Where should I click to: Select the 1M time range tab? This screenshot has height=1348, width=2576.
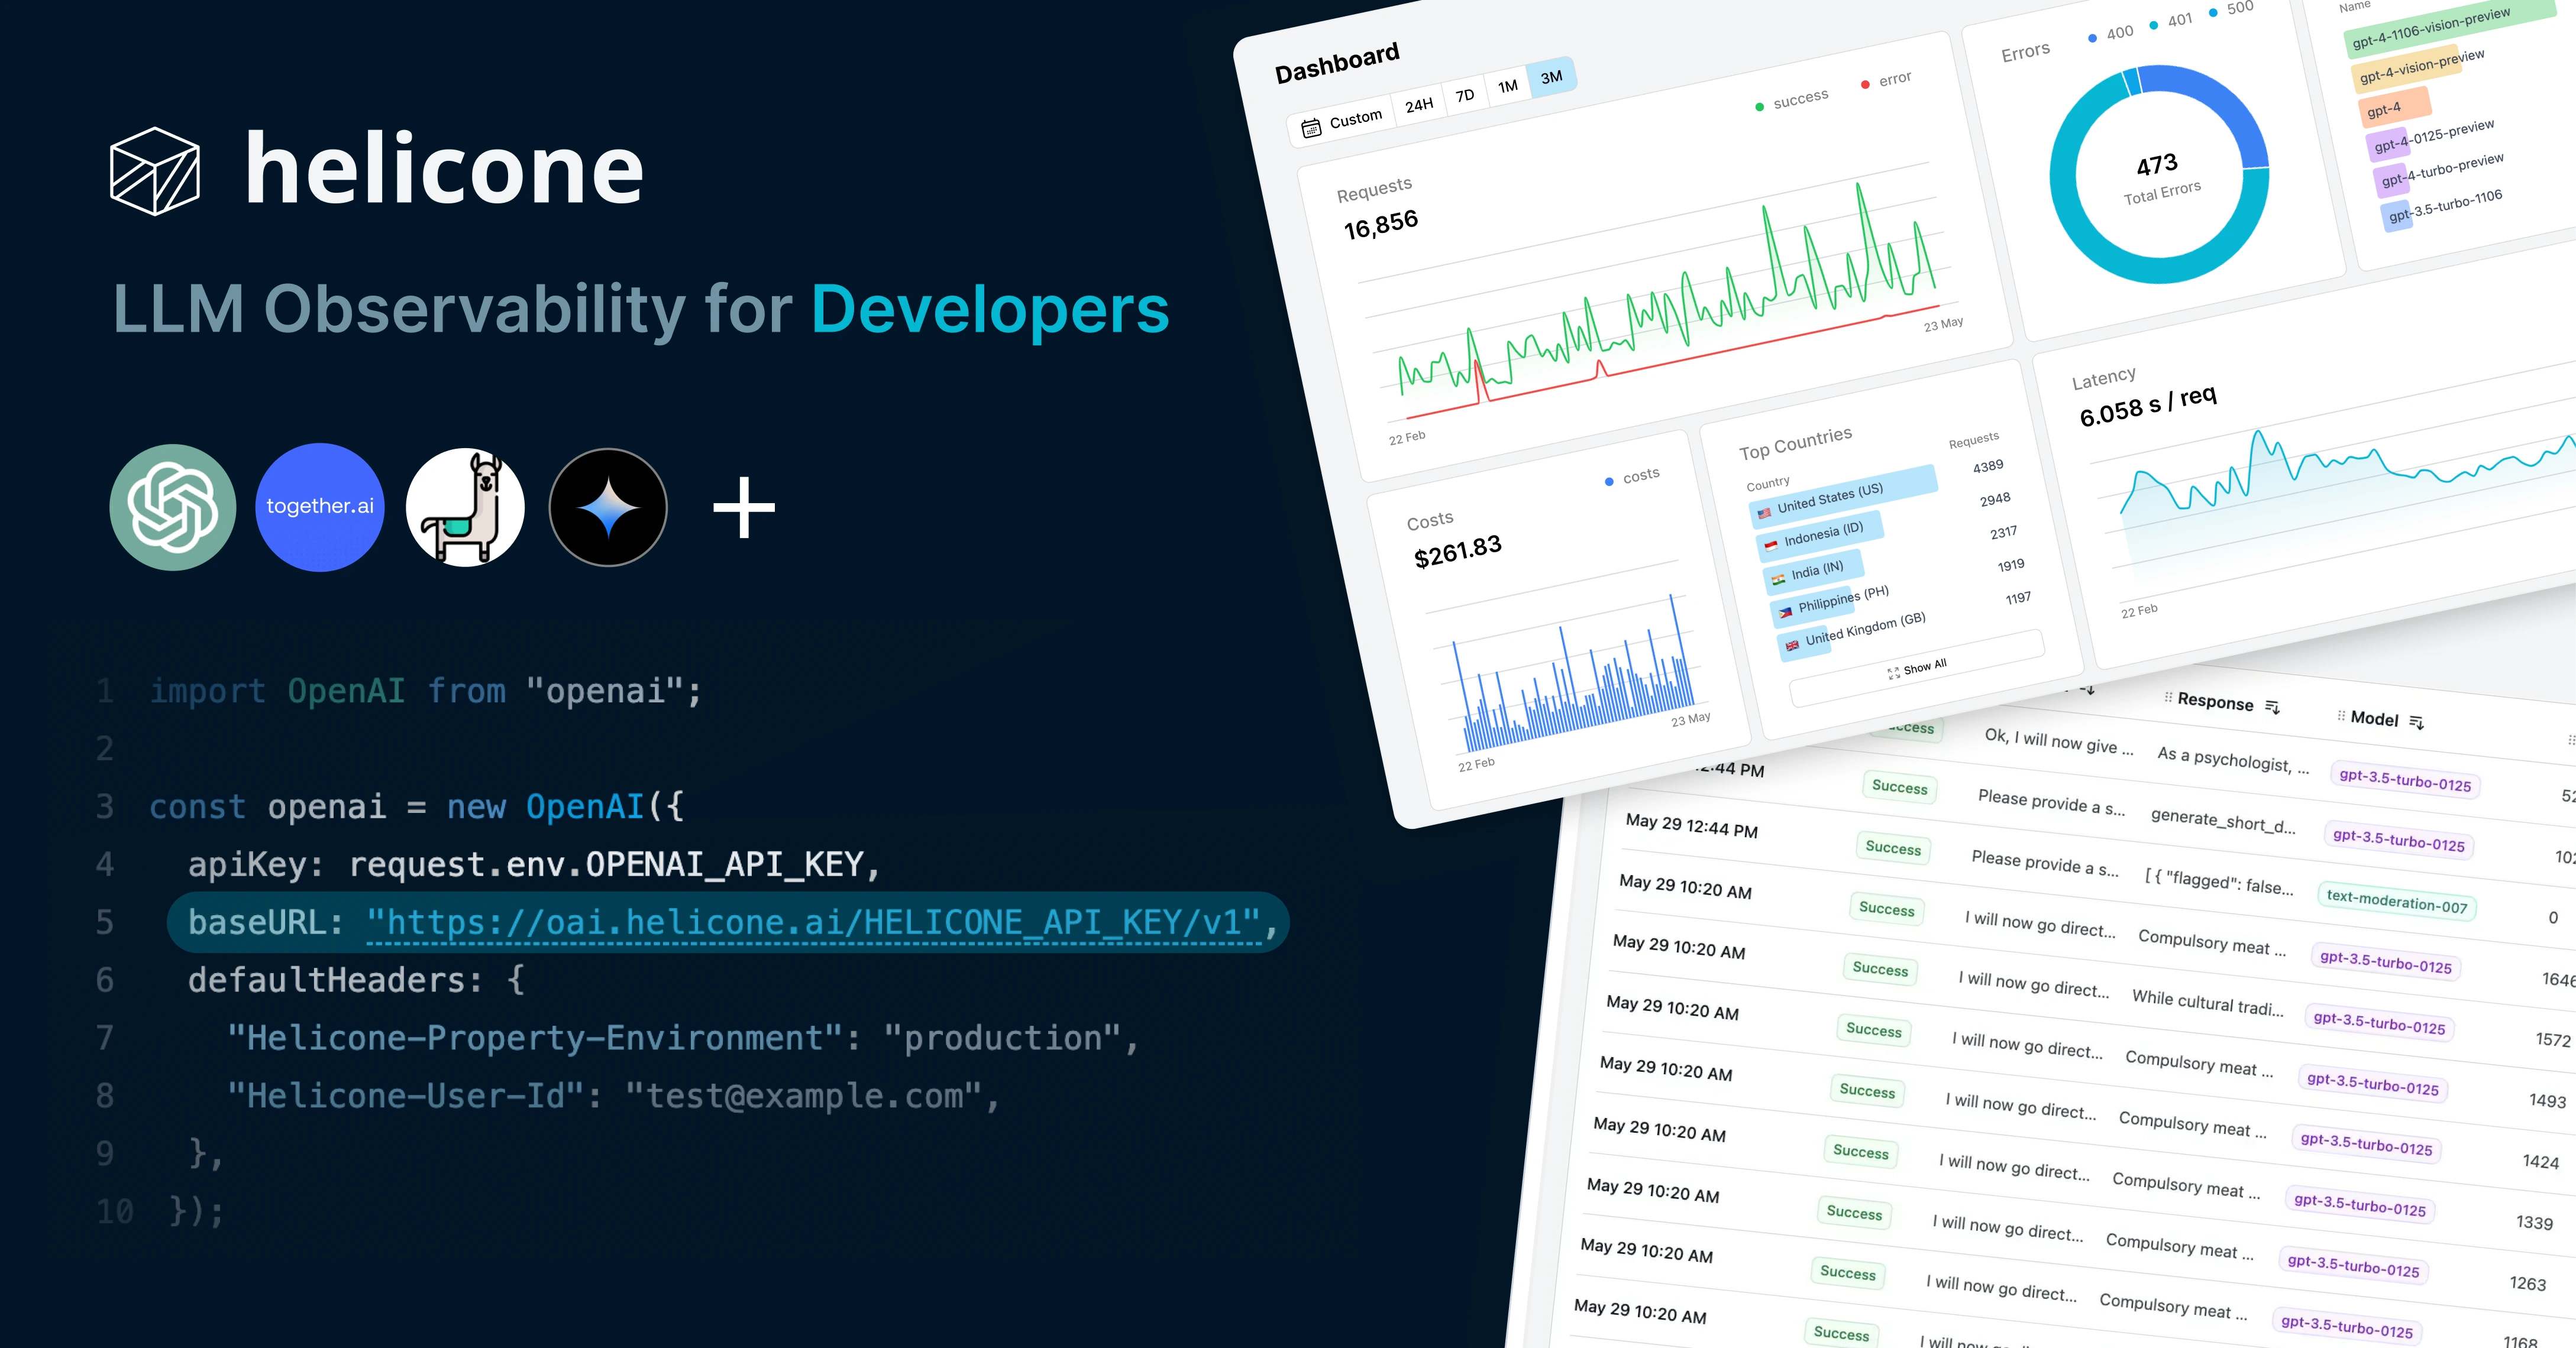pyautogui.click(x=1508, y=86)
